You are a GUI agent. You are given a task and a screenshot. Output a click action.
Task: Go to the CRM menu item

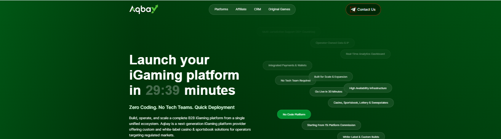point(258,9)
